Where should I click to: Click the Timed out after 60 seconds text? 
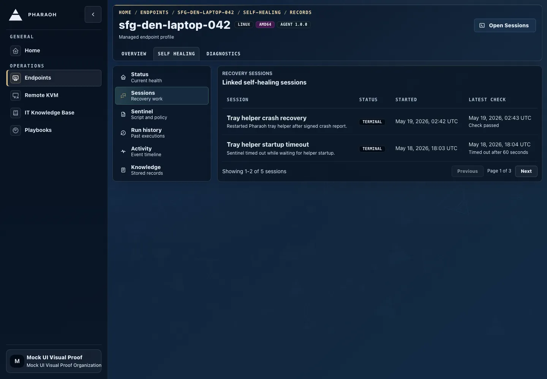click(x=498, y=152)
